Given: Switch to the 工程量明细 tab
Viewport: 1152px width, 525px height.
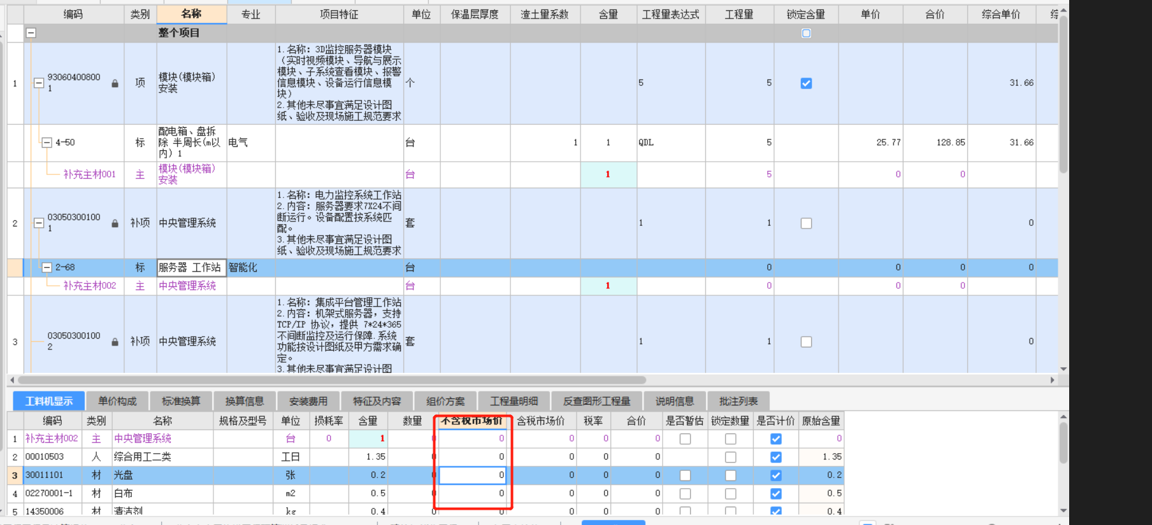Looking at the screenshot, I should point(514,401).
